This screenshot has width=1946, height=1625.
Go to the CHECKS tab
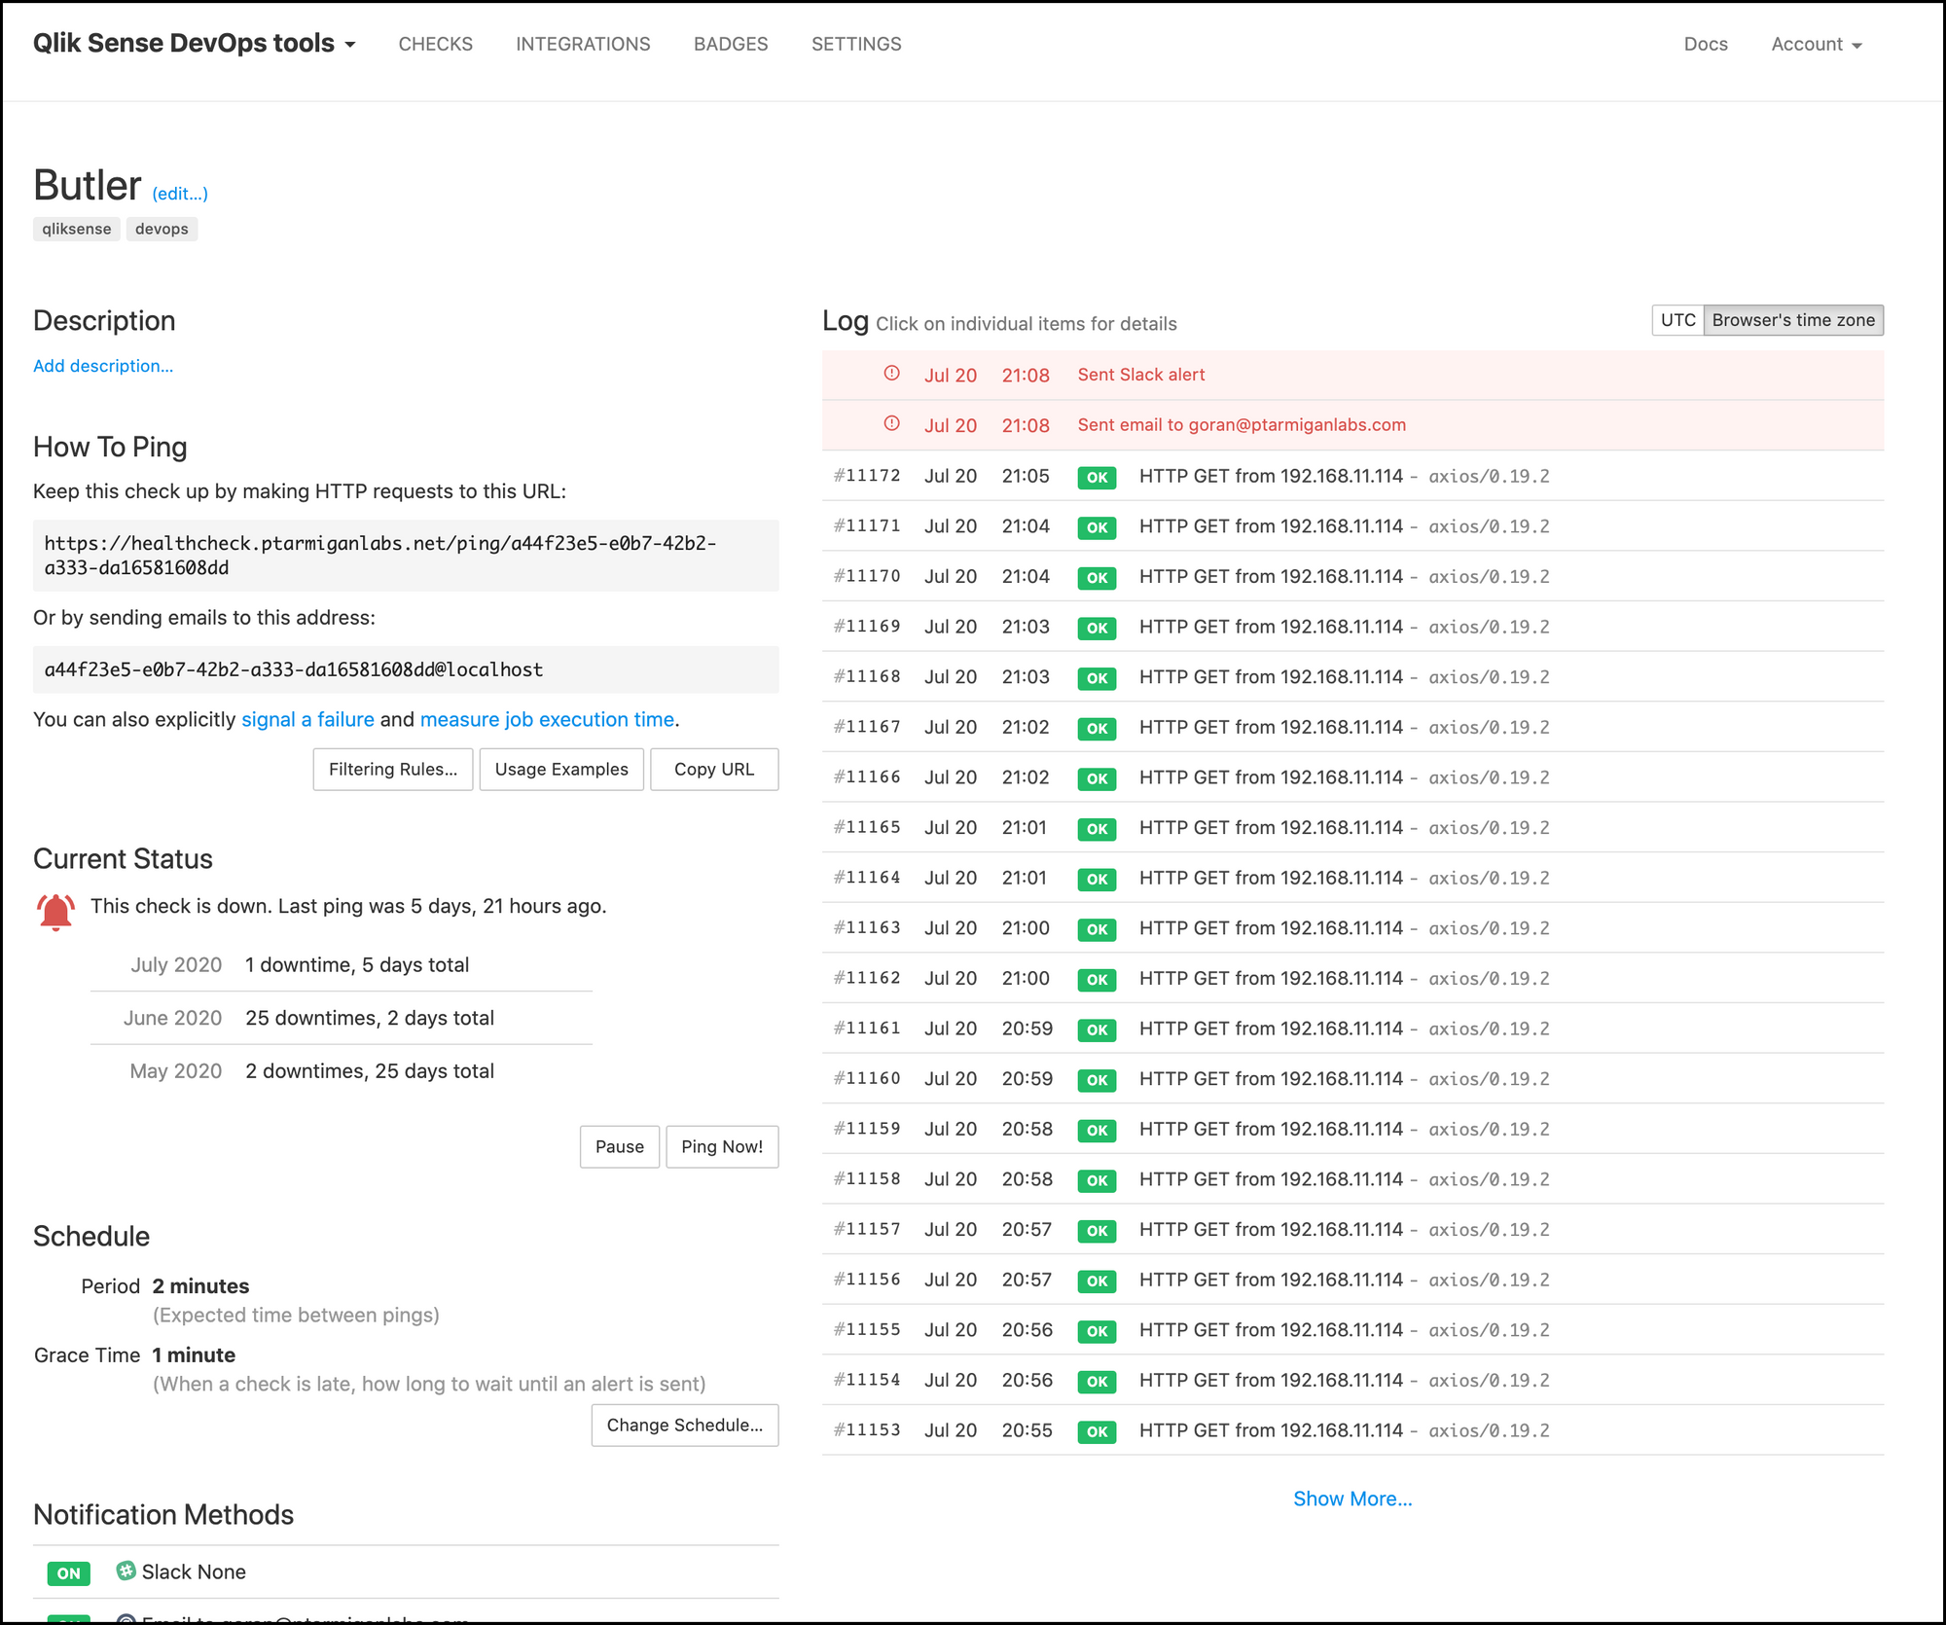point(435,44)
